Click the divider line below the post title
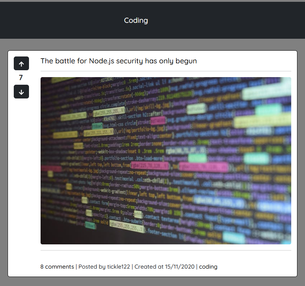 coord(166,71)
